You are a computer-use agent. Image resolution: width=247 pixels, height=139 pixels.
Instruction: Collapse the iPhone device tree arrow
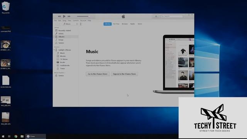click(x=54, y=50)
